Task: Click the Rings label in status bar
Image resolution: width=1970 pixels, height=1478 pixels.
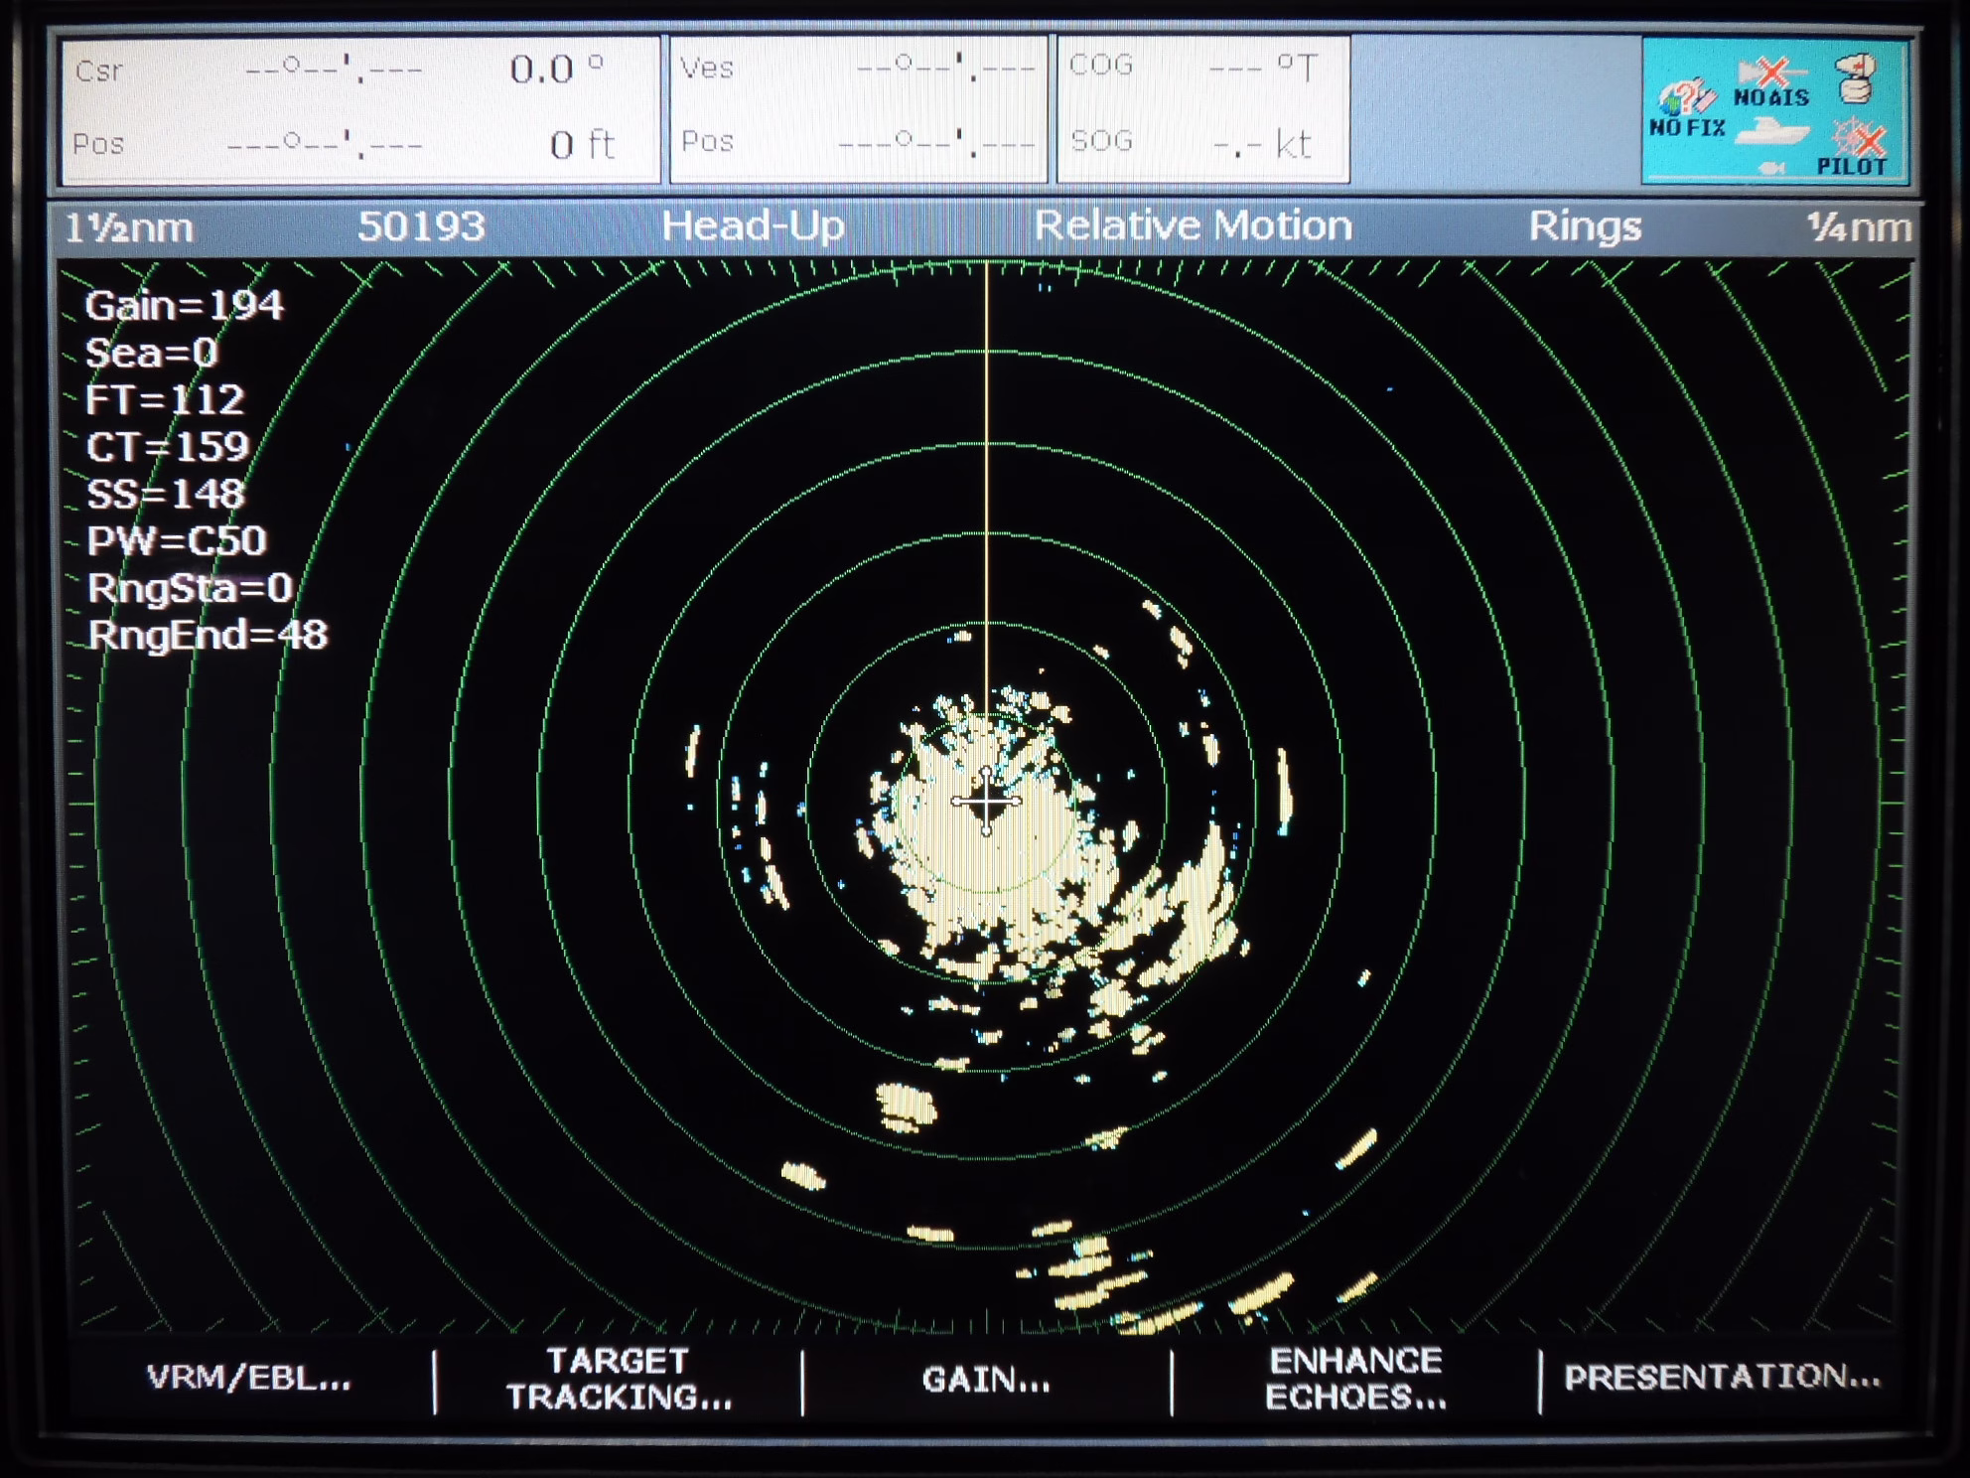Action: (x=1585, y=226)
